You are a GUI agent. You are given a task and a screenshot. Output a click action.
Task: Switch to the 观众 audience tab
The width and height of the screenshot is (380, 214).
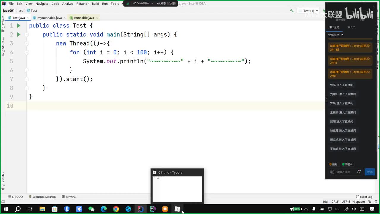pyautogui.click(x=351, y=27)
